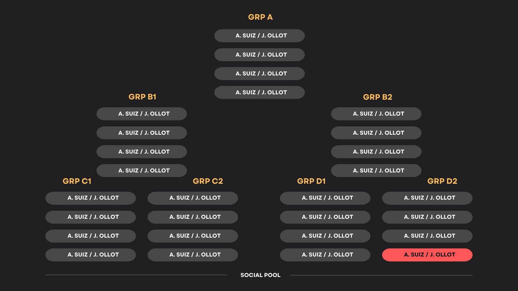Choose the first team under GRP B1
This screenshot has width=518, height=291.
(142, 114)
